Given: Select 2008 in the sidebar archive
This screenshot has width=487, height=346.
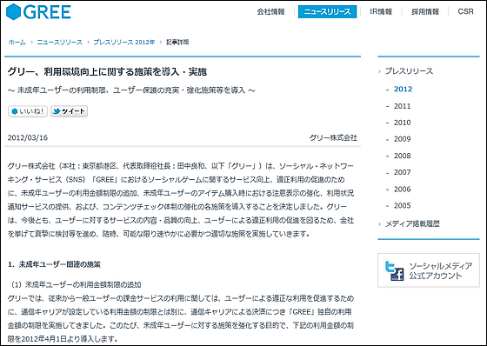Looking at the screenshot, I should coord(402,156).
